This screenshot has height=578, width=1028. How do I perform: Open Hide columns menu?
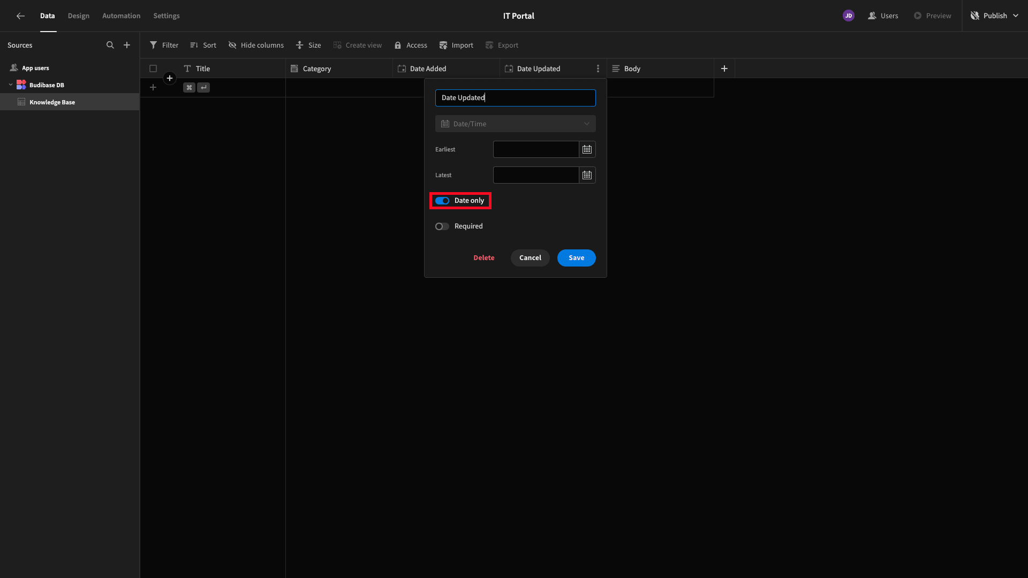pos(256,45)
